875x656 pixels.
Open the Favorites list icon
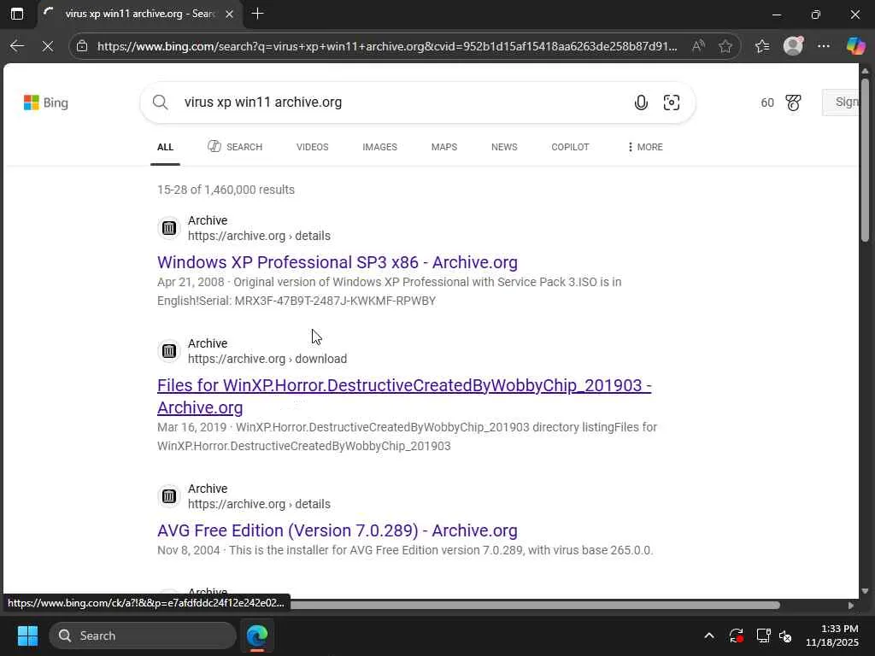761,46
